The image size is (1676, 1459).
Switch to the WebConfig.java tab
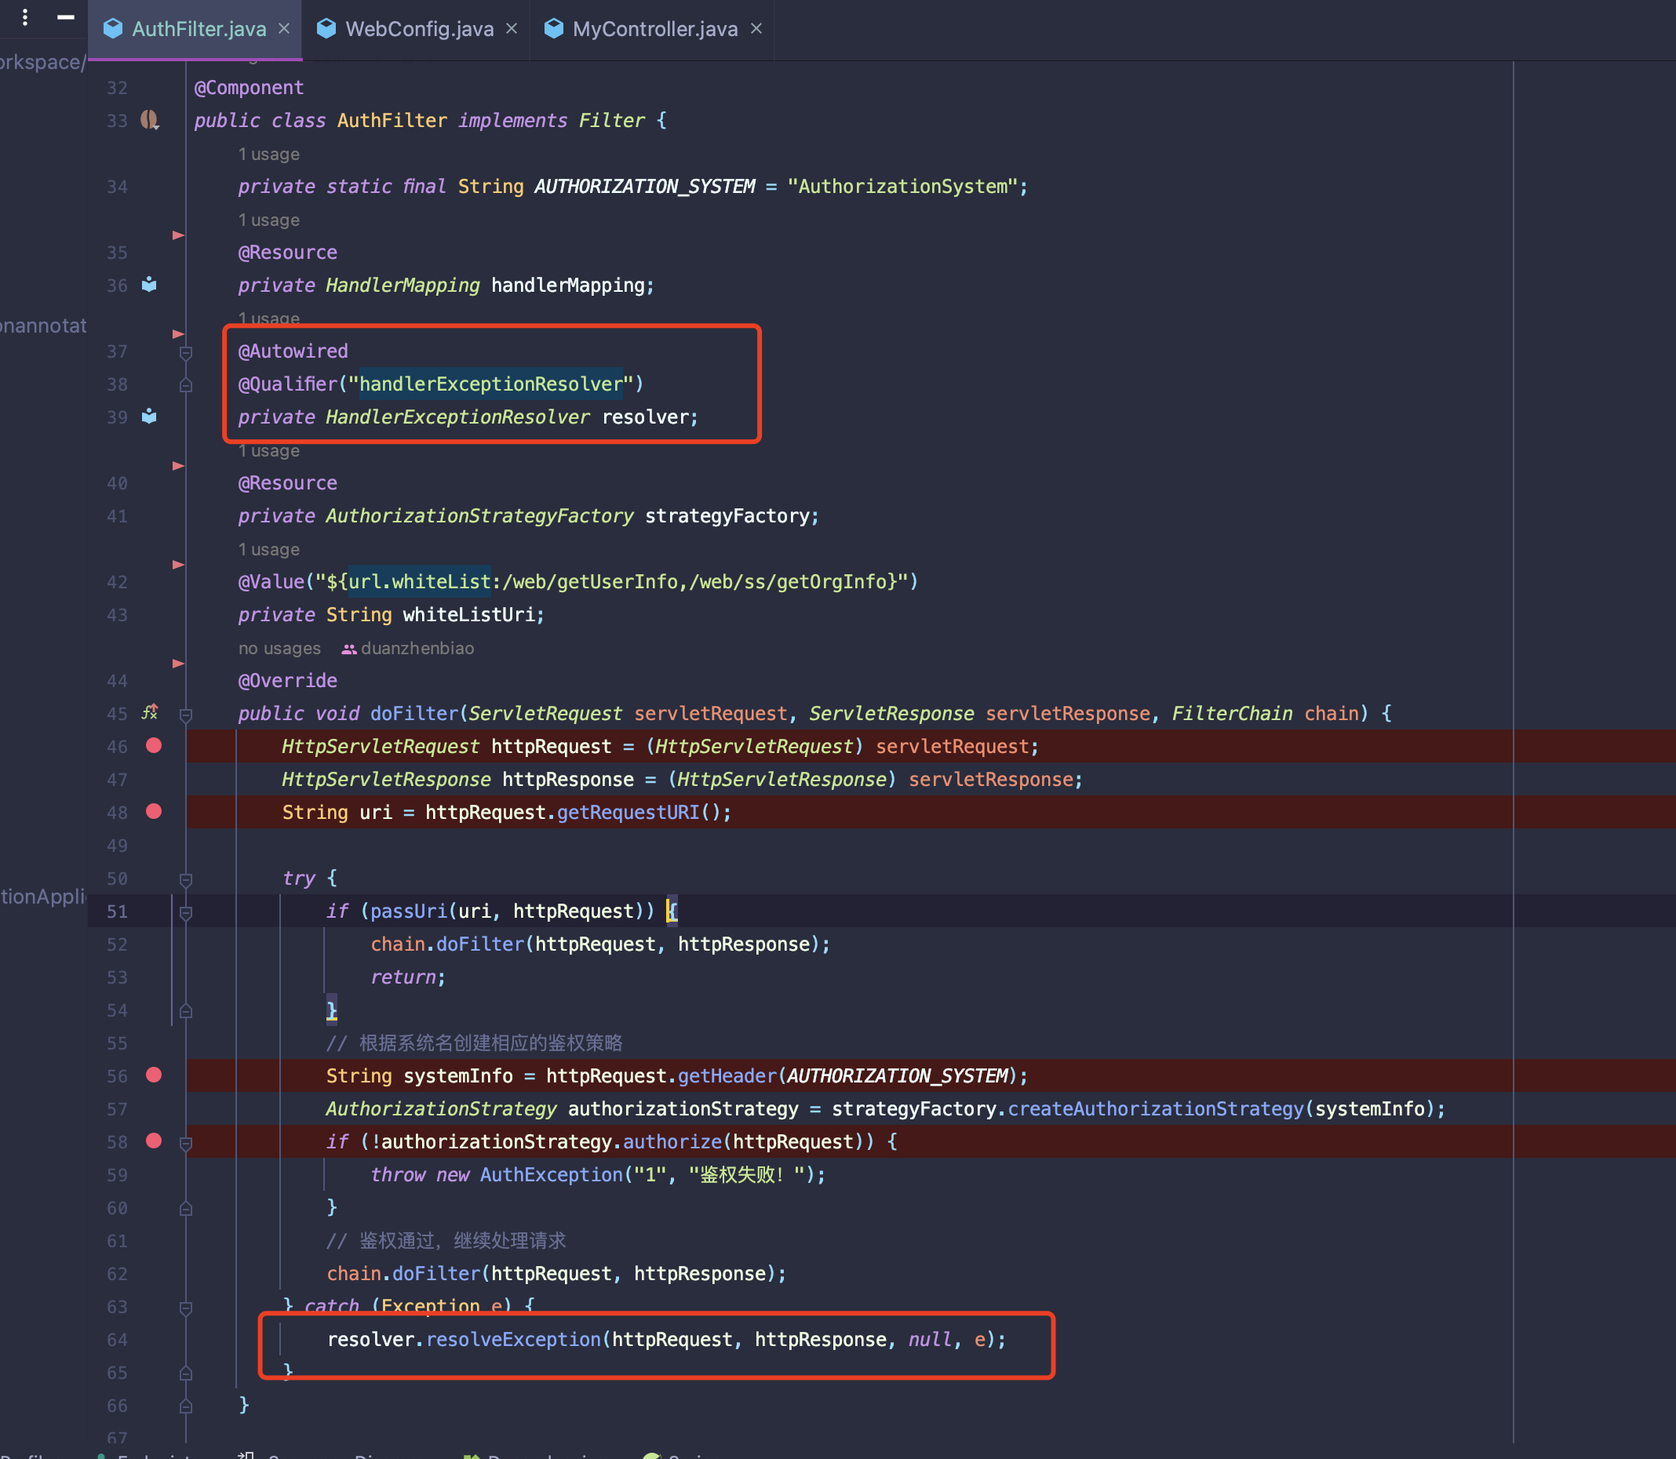click(x=416, y=29)
